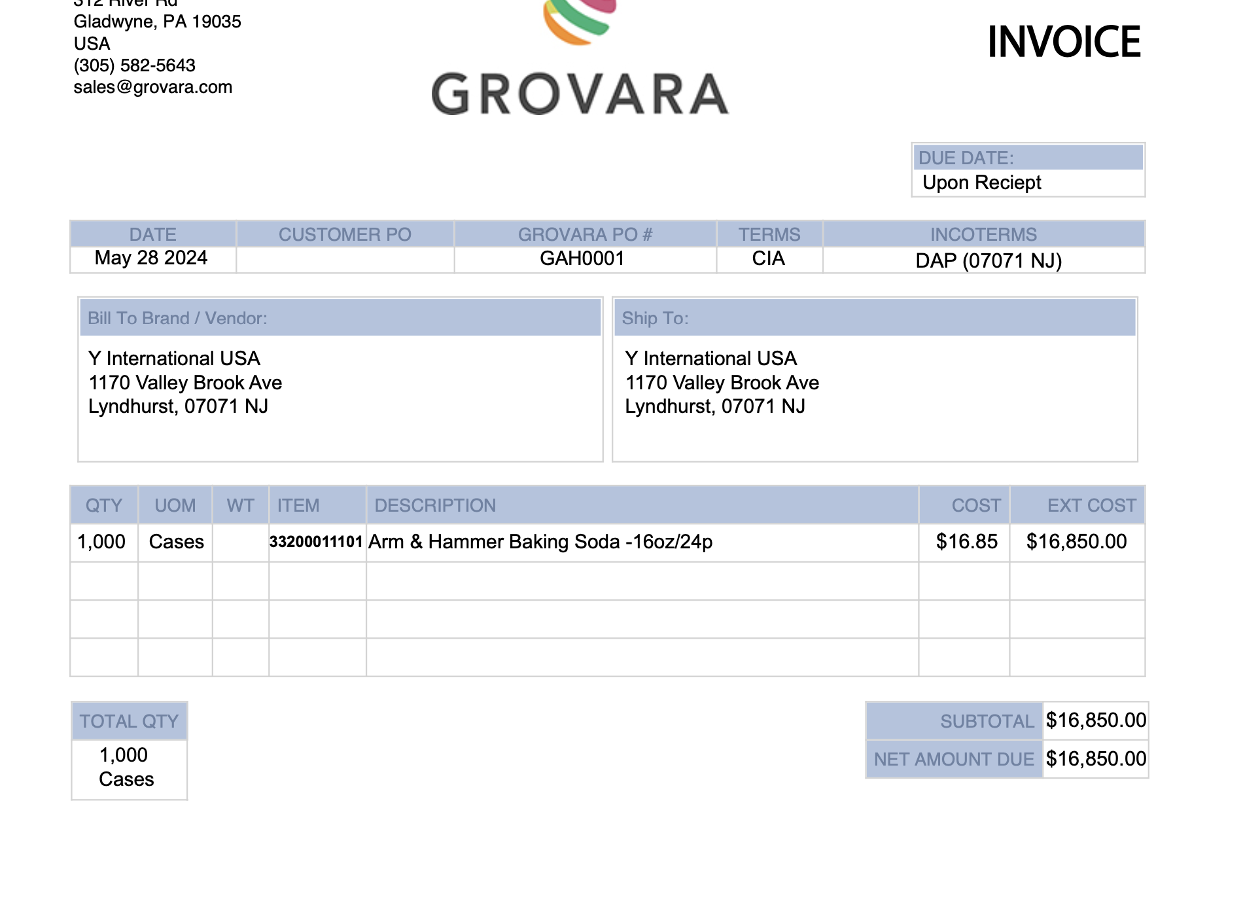Click the Upon Reciept due date value
Viewport: 1243px width, 903px height.
pos(981,183)
